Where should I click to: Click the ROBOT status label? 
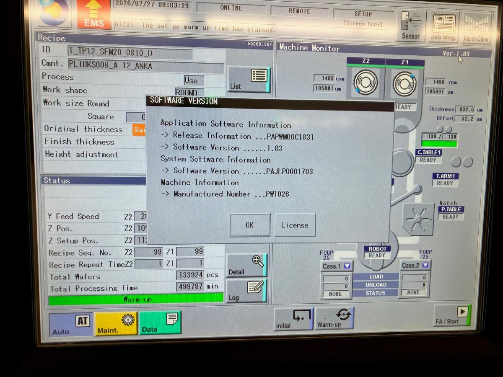pos(377,249)
